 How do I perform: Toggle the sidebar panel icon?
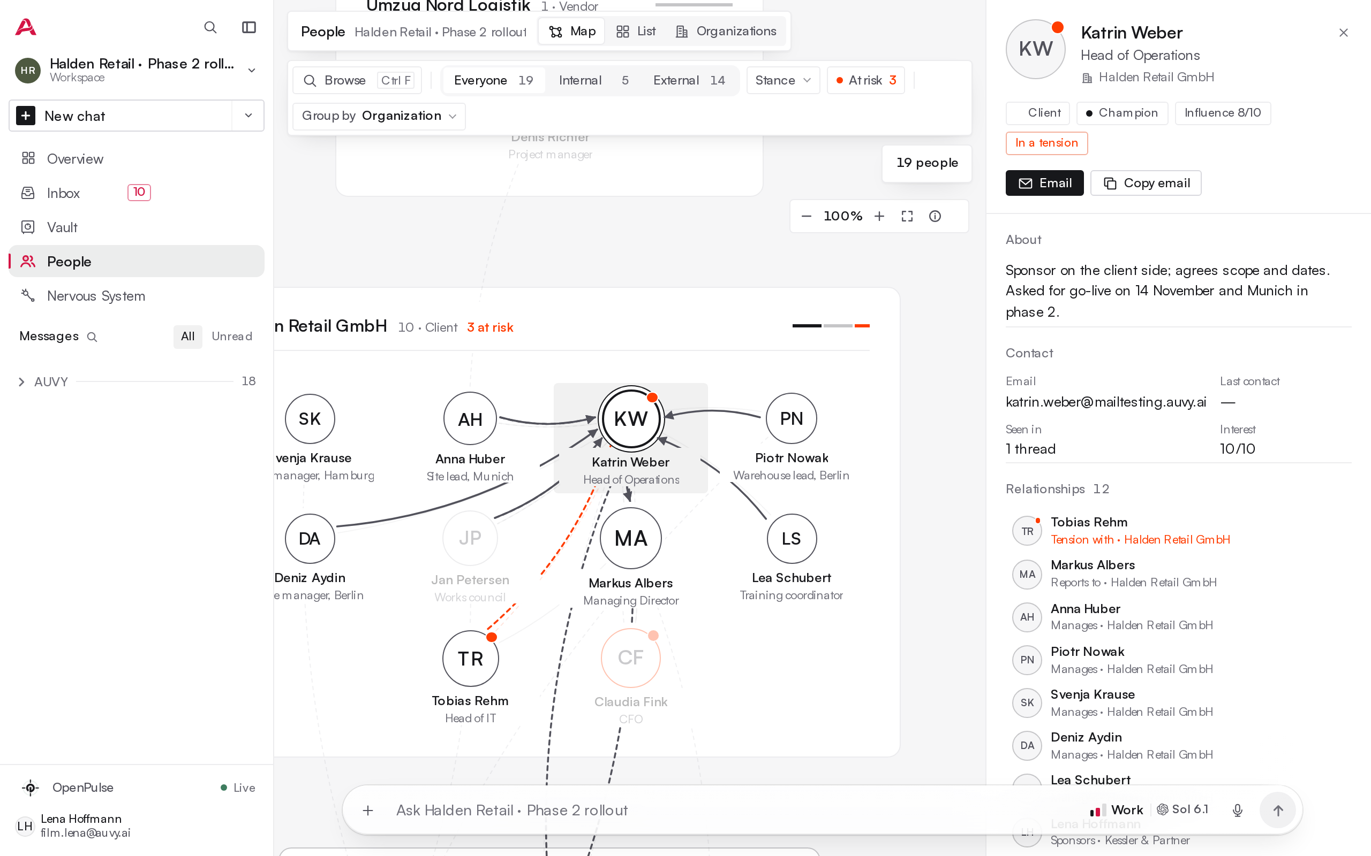point(248,27)
